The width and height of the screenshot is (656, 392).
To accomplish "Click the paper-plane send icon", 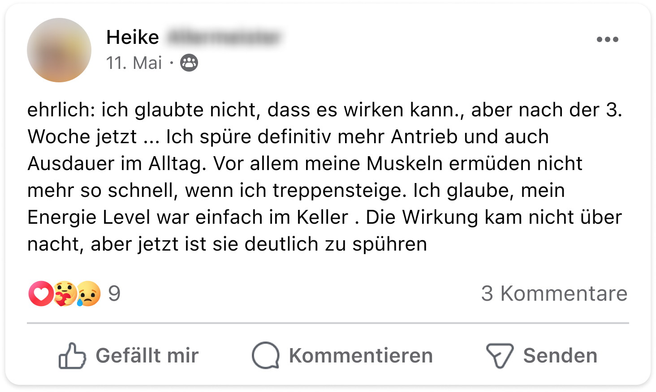I will (499, 356).
